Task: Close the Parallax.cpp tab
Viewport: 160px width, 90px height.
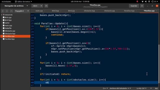Action: tap(156, 11)
